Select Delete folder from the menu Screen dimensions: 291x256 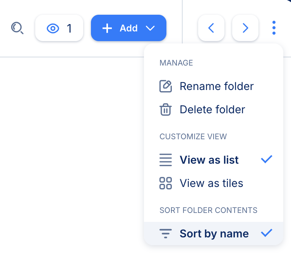212,110
